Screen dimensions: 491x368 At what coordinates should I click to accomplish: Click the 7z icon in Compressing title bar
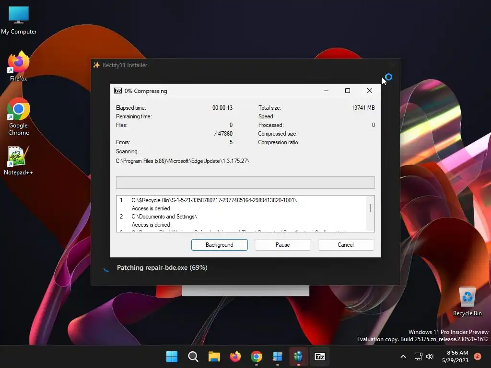pyautogui.click(x=118, y=91)
